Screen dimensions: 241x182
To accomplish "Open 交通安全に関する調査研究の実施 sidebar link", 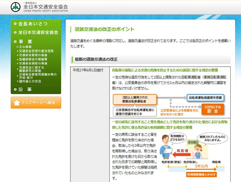I will tap(31, 69).
